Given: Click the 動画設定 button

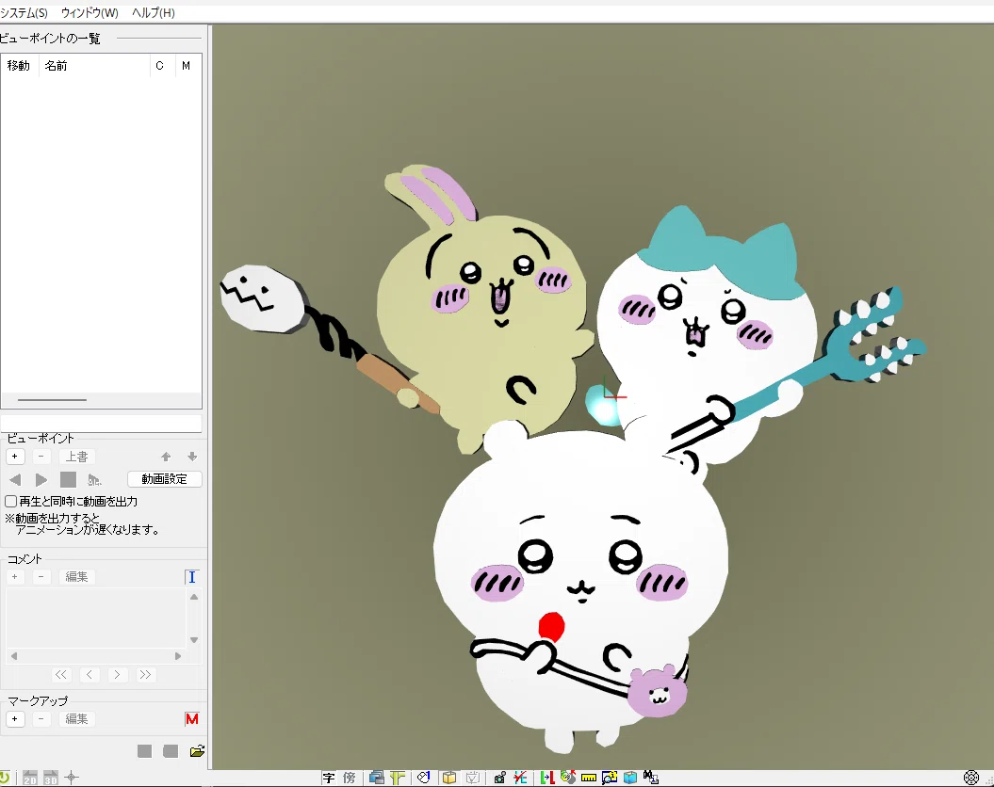Looking at the screenshot, I should coord(165,479).
